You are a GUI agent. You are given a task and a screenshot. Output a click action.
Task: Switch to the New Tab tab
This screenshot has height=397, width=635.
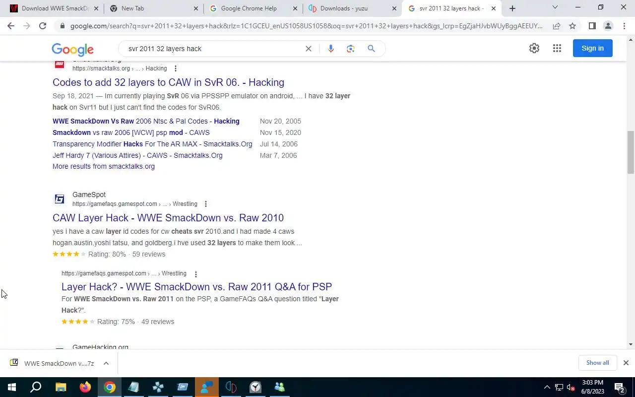point(153,8)
